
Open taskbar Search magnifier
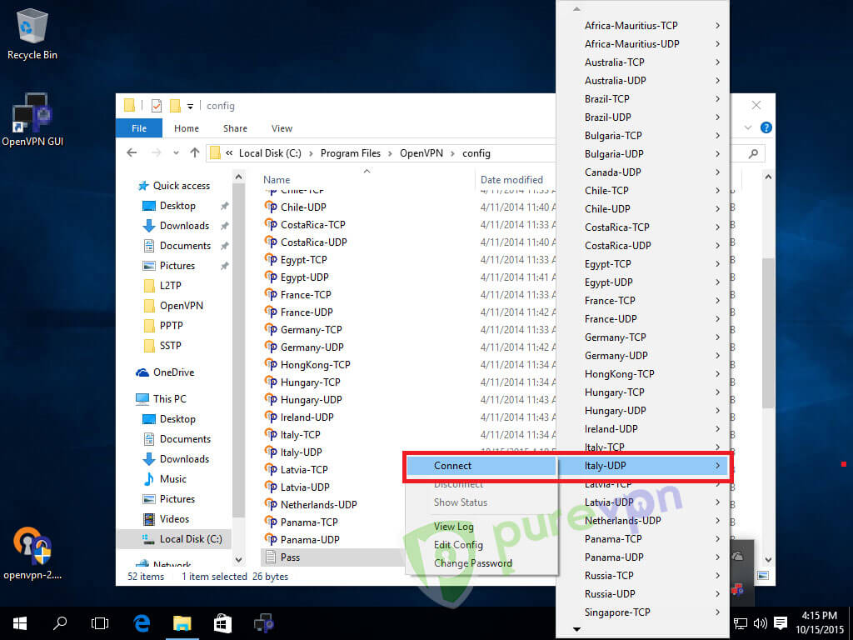(x=60, y=622)
